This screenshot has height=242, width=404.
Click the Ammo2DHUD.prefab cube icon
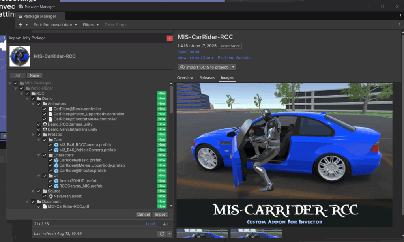point(56,181)
